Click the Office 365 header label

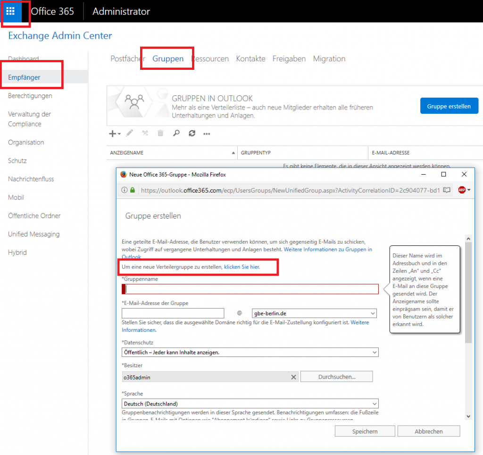click(52, 11)
